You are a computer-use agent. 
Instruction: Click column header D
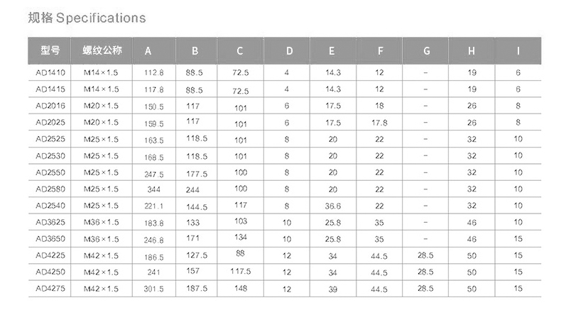point(288,50)
